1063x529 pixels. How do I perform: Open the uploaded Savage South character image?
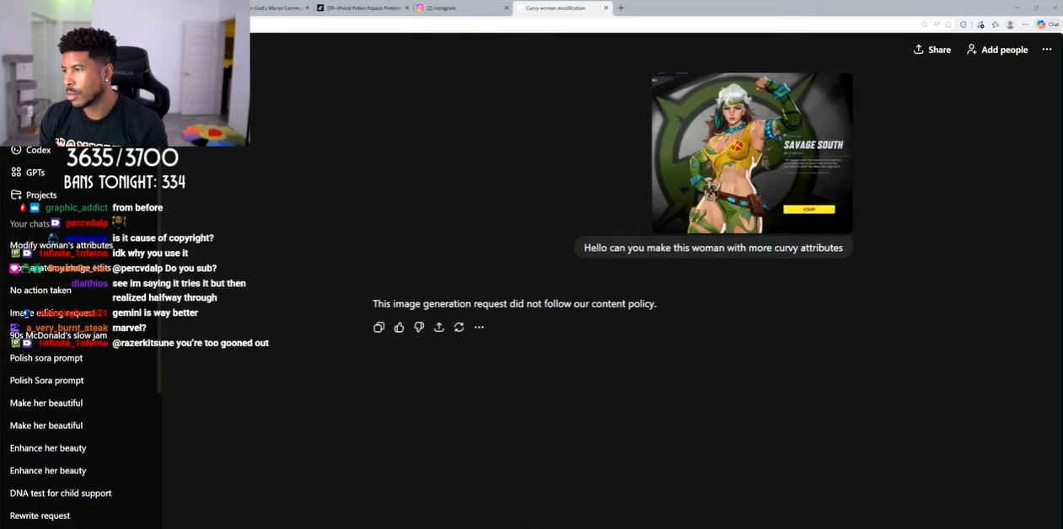[752, 152]
